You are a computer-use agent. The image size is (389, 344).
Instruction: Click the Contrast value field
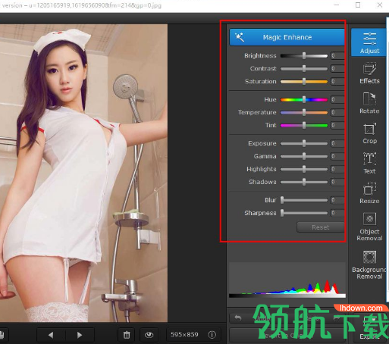(x=337, y=68)
